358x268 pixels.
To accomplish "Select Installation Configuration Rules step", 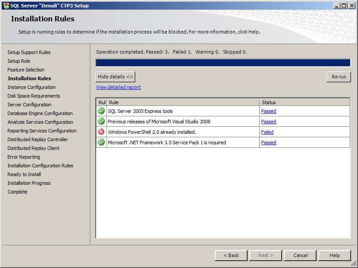I will pos(40,166).
